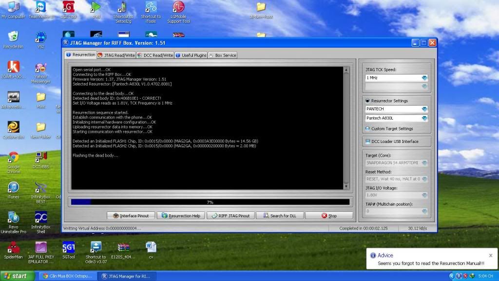This screenshot has height=281, width=499.
Task: Launch Shortcut to iTools icon
Action: point(151,12)
